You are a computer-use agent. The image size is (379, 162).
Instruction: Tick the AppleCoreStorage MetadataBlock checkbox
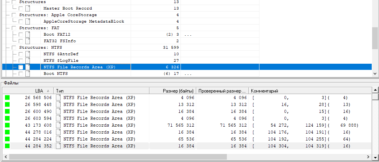(21, 21)
